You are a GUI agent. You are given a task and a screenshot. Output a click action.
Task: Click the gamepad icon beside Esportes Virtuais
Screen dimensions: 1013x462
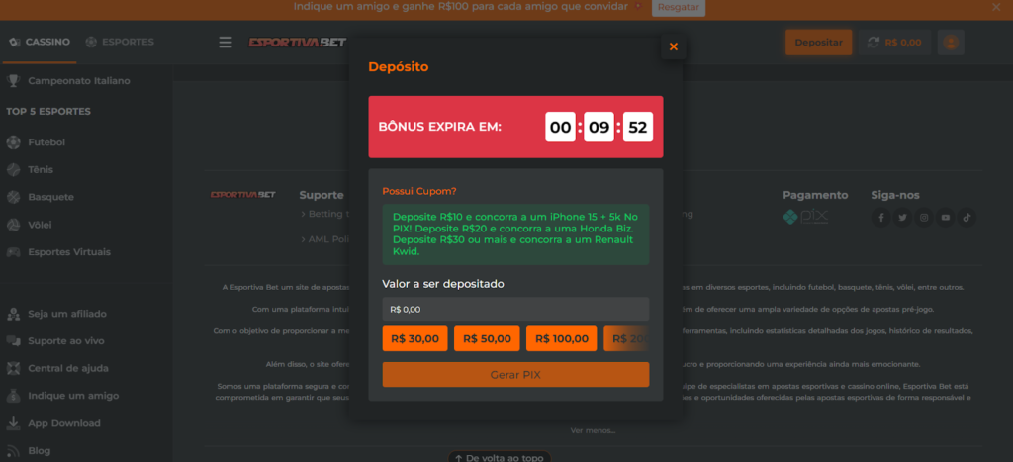tap(13, 252)
